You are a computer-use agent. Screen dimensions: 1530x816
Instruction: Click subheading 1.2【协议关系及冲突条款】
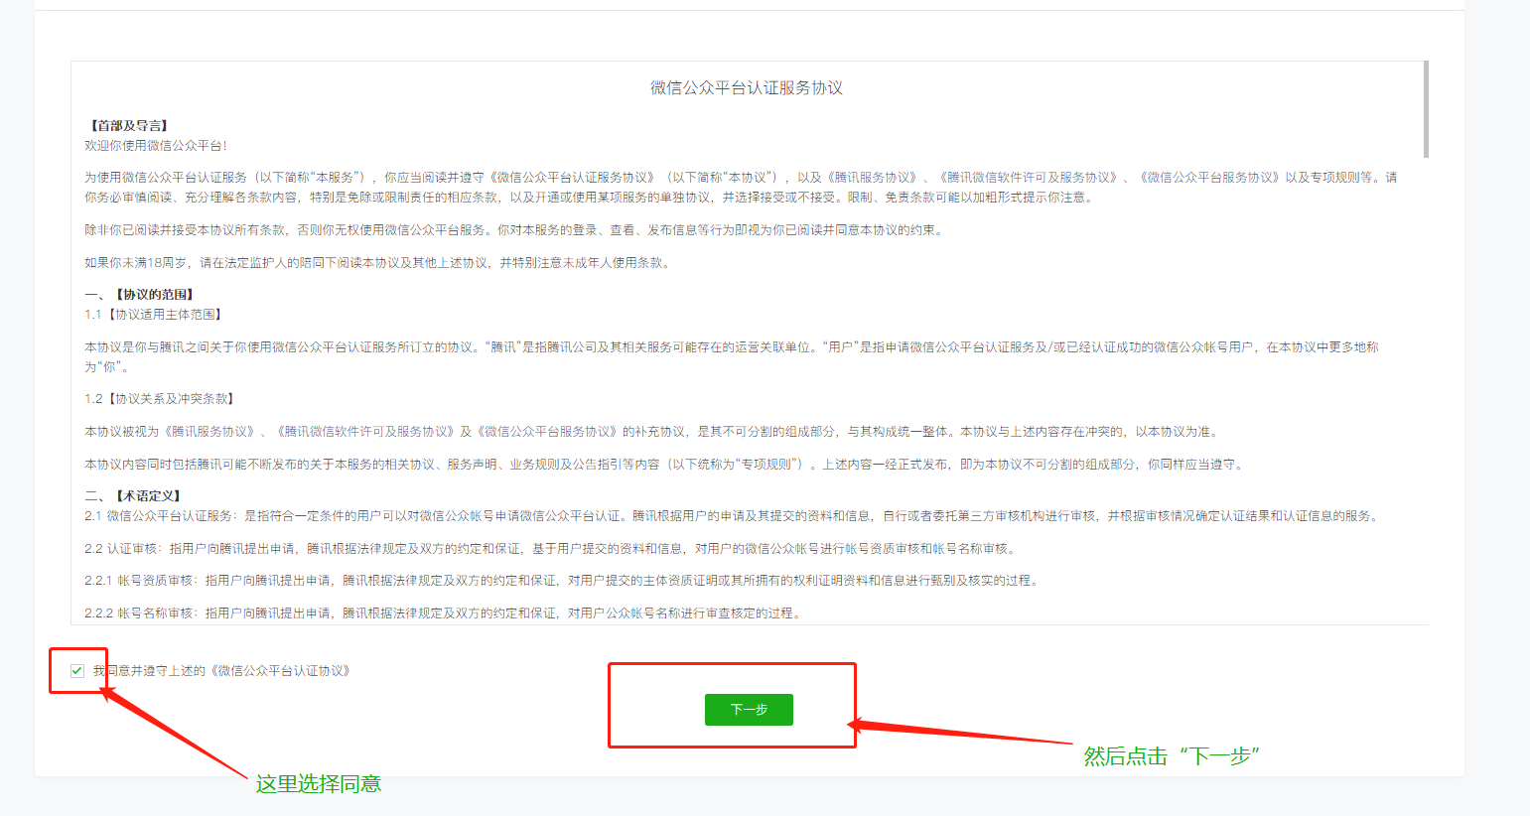coord(161,399)
